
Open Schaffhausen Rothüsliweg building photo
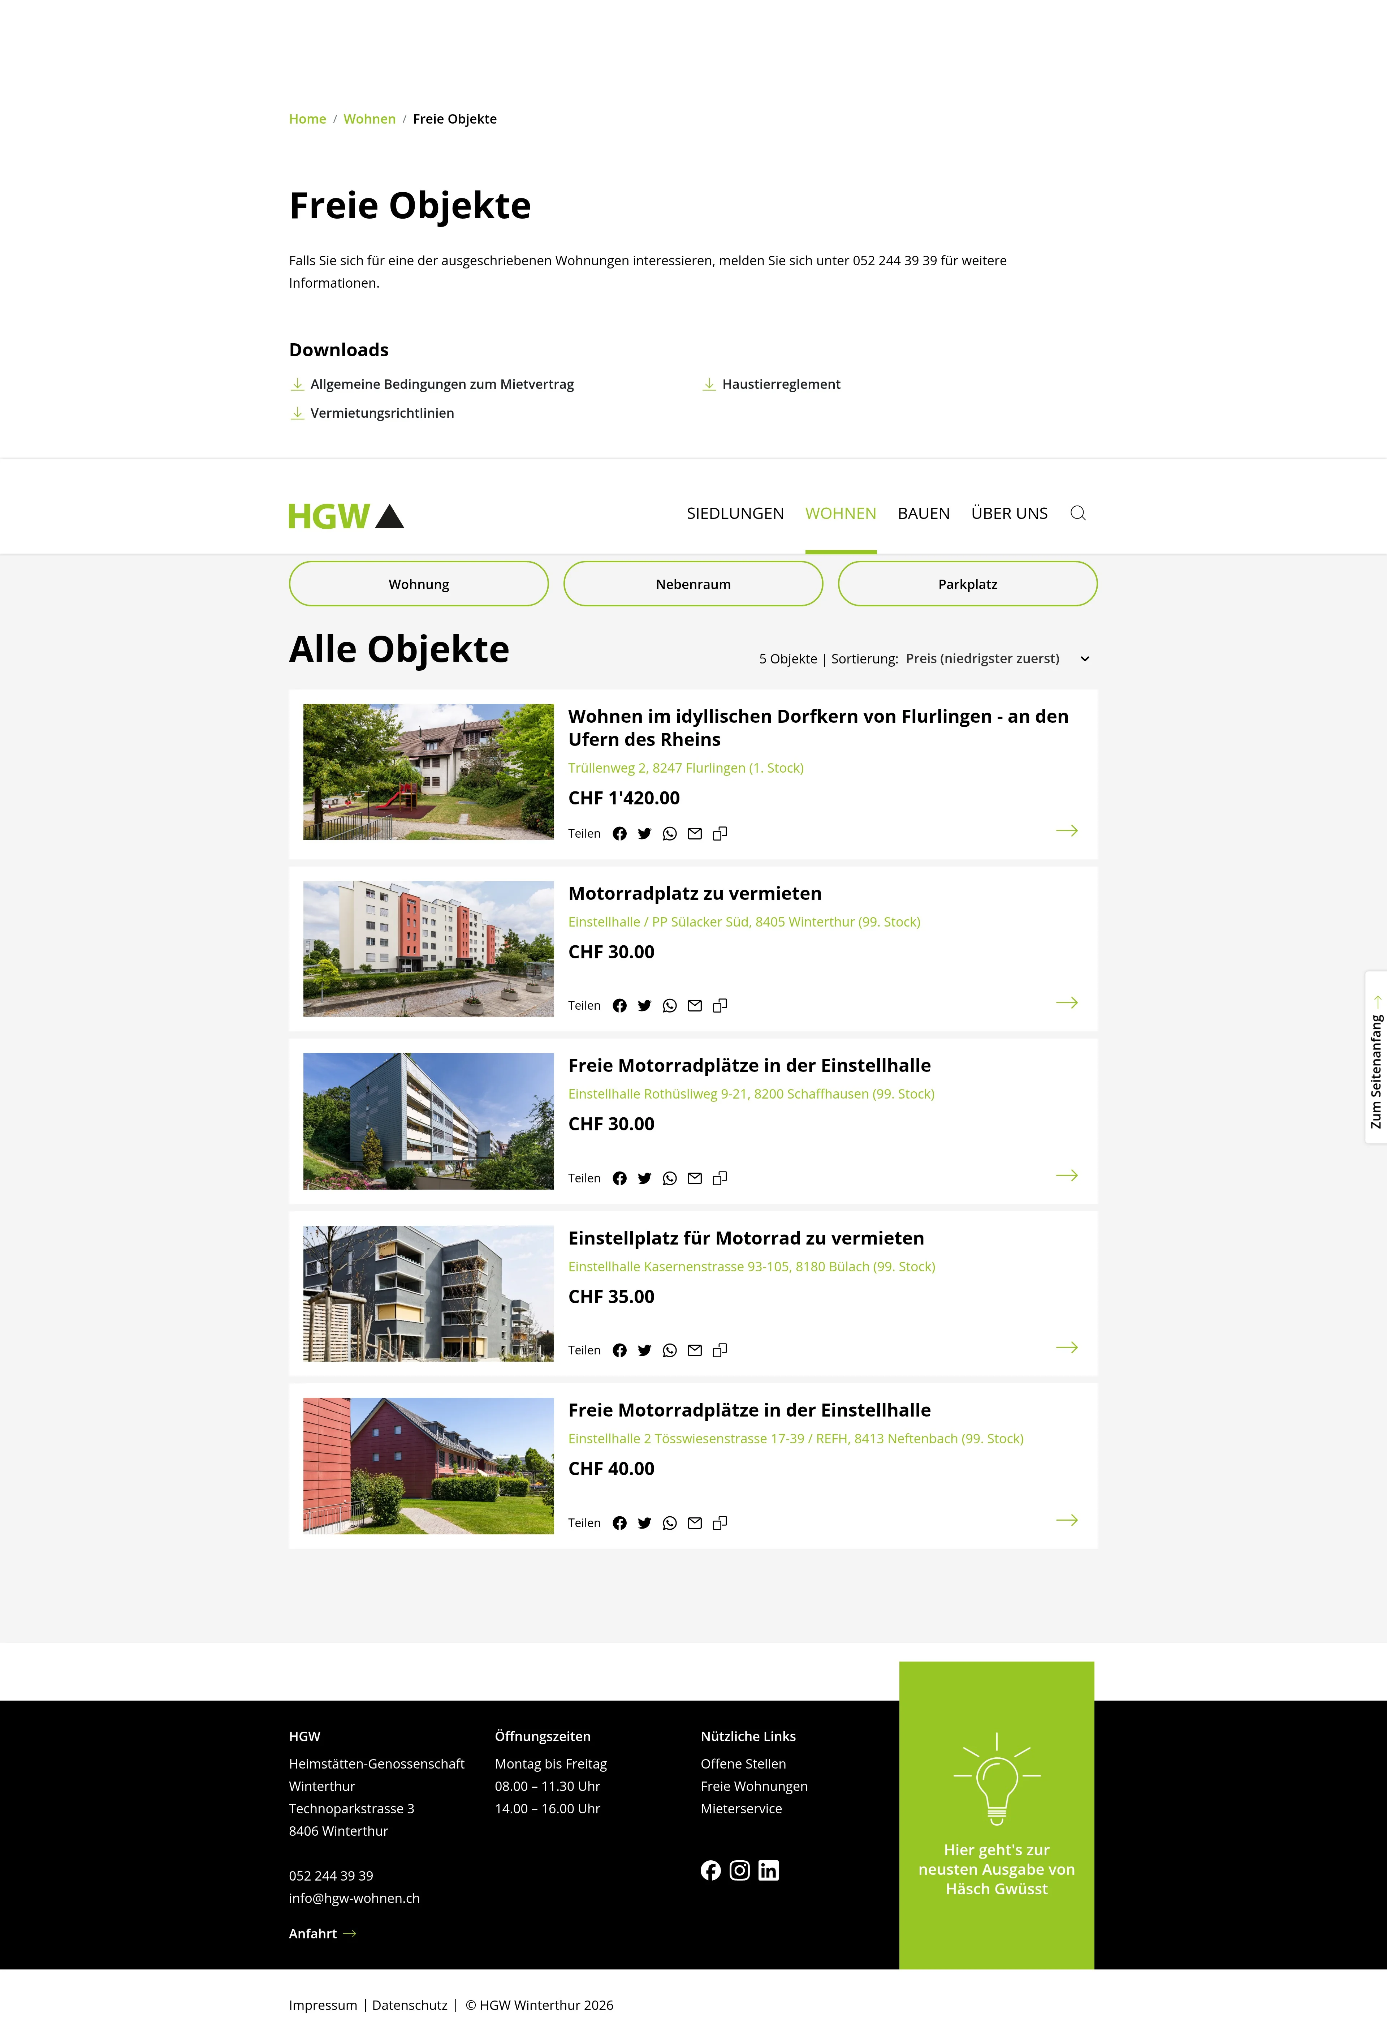coord(428,1121)
